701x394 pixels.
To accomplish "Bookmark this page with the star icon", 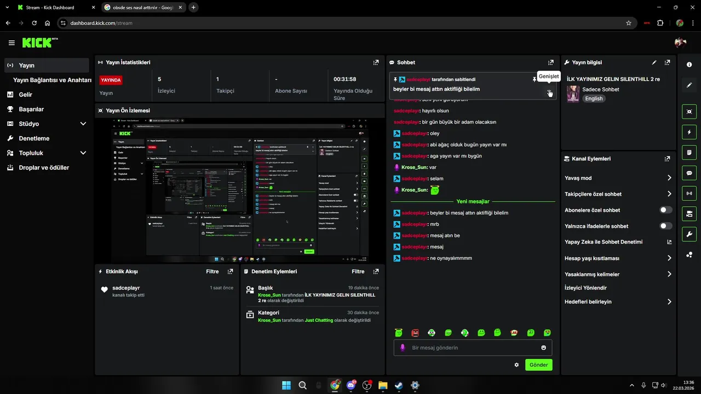I will [629, 23].
